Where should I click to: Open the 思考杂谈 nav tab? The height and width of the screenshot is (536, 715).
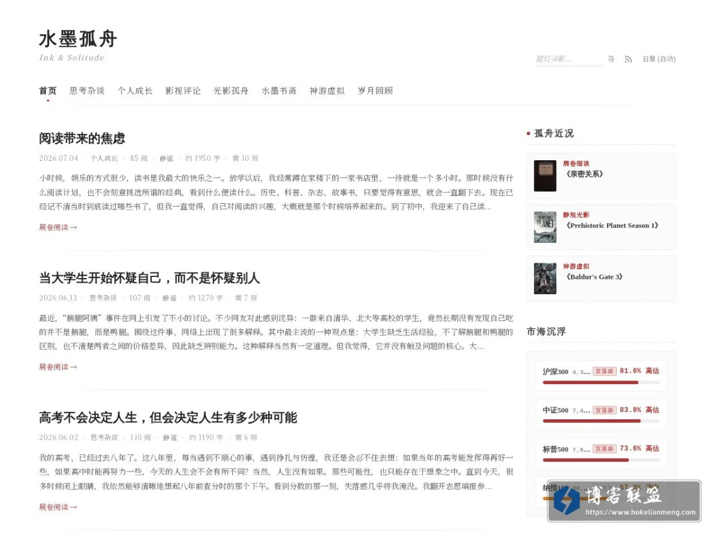pyautogui.click(x=87, y=91)
